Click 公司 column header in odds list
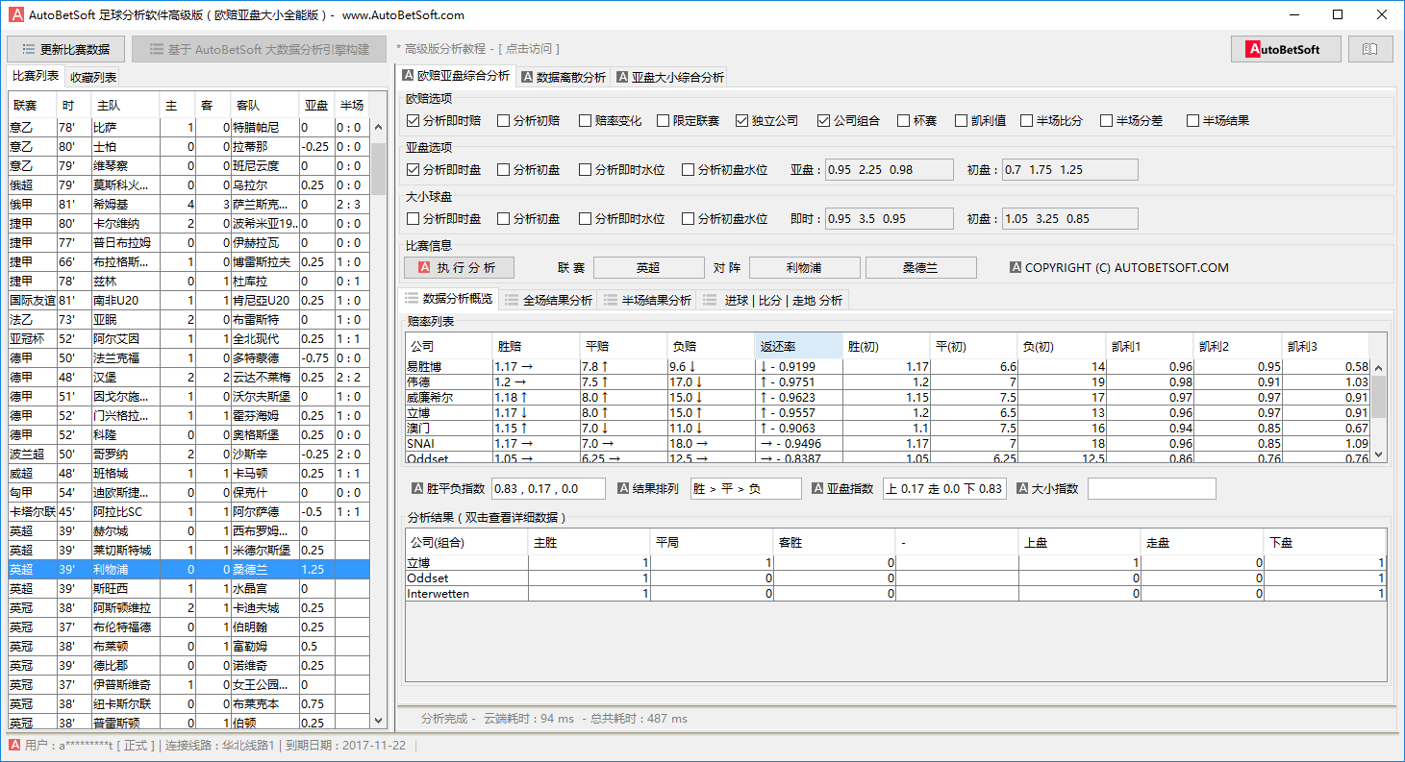Viewport: 1405px width, 762px height. (x=448, y=346)
